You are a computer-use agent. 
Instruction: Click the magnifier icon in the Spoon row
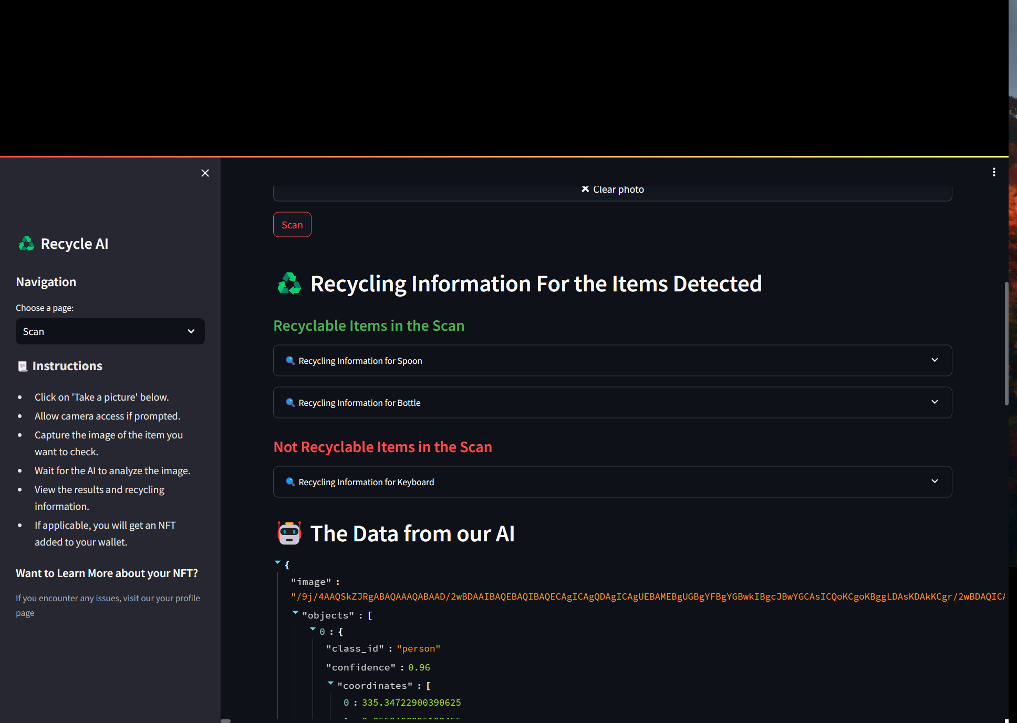pos(290,361)
